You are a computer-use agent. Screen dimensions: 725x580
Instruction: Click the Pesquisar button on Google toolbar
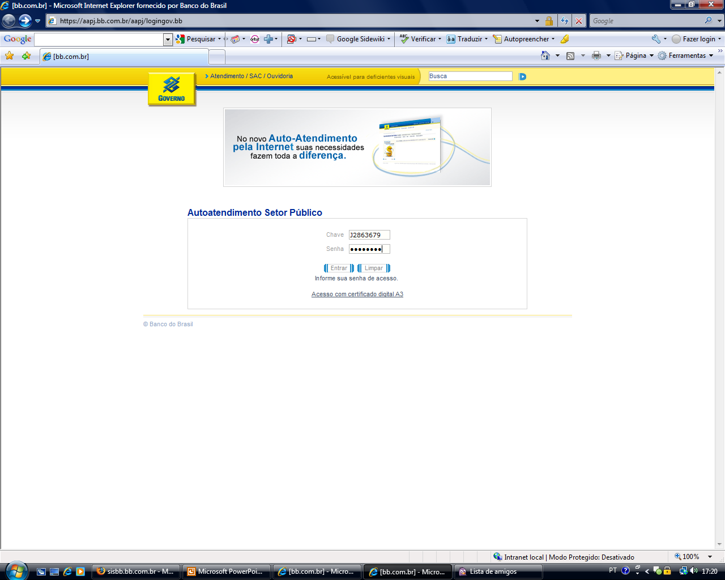click(196, 39)
